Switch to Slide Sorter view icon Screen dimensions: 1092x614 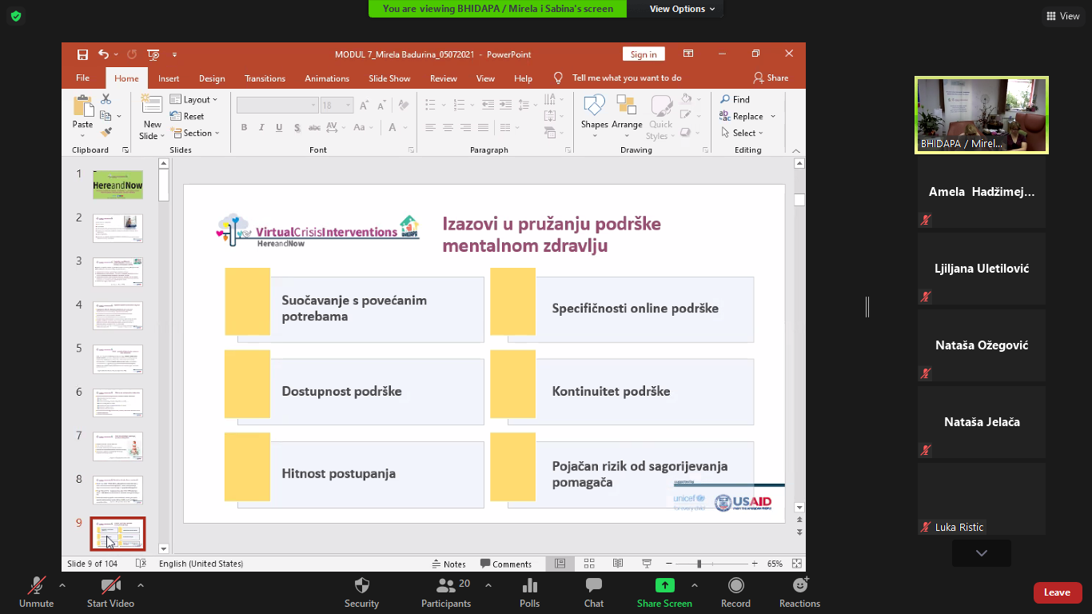589,564
